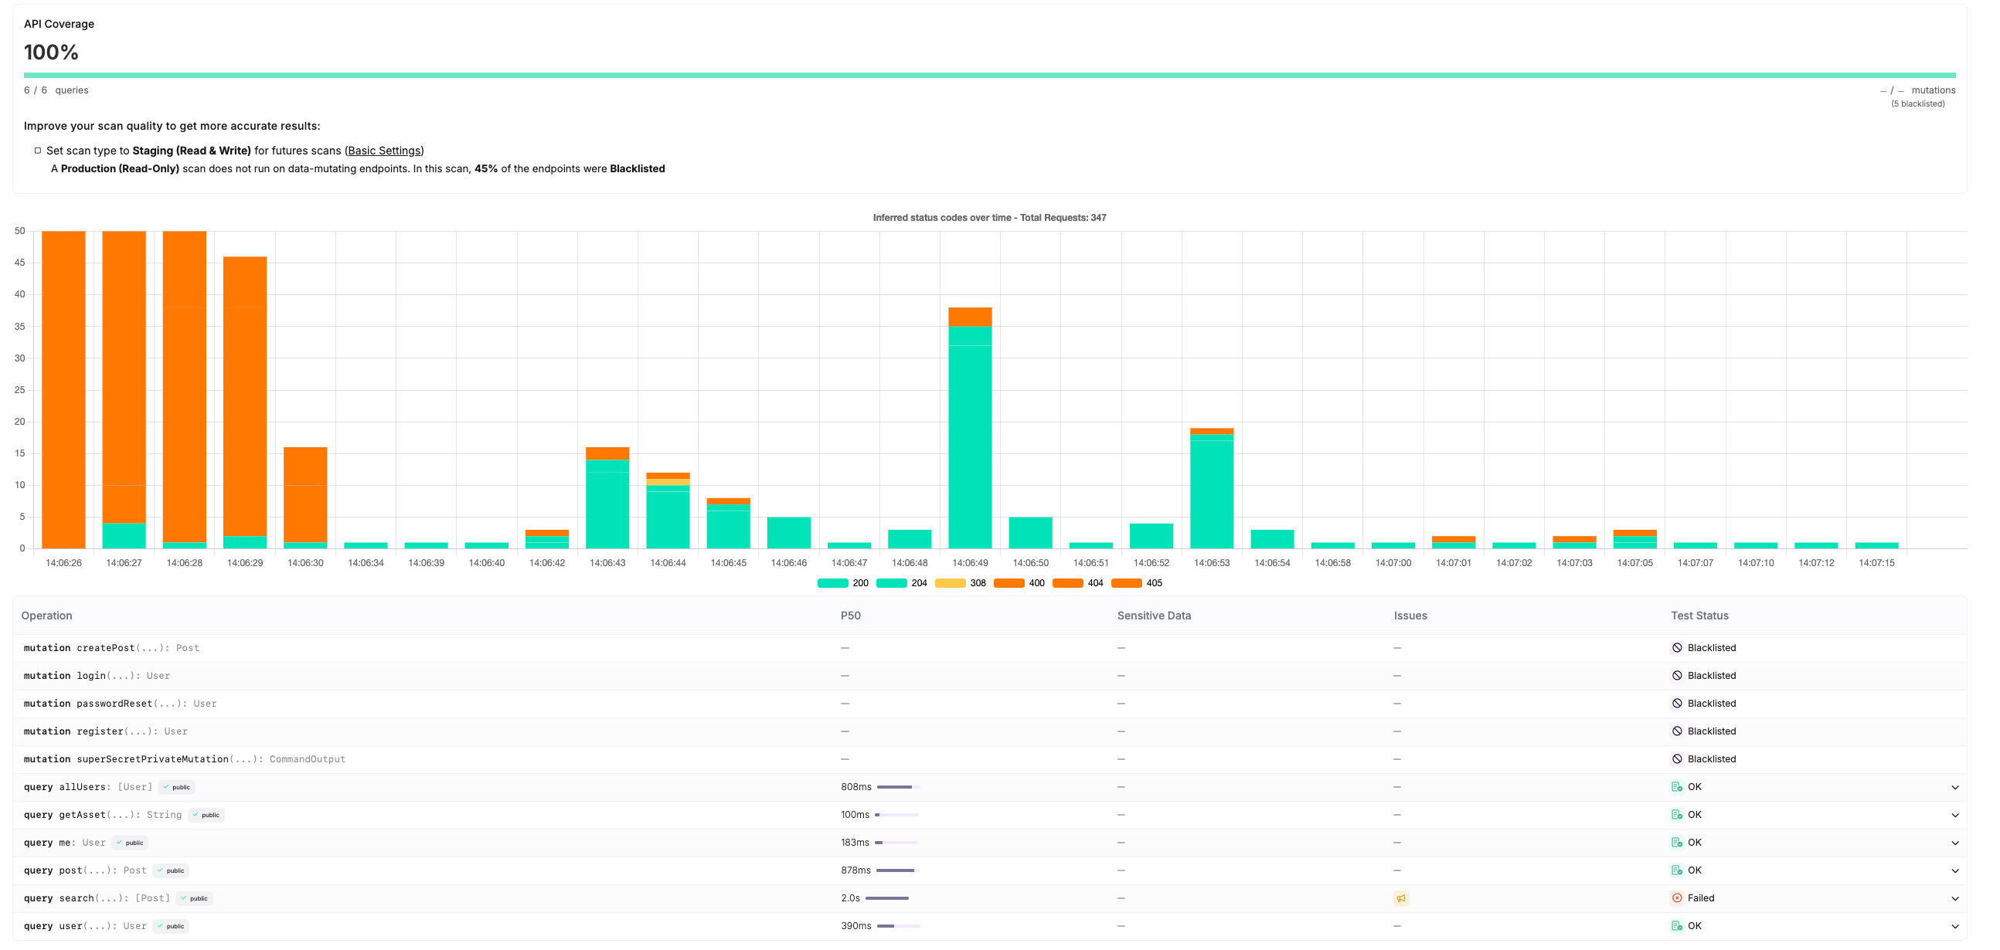Check the Set scan type to Staging checkbox
Image resolution: width=2000 pixels, height=950 pixels.
[x=37, y=151]
